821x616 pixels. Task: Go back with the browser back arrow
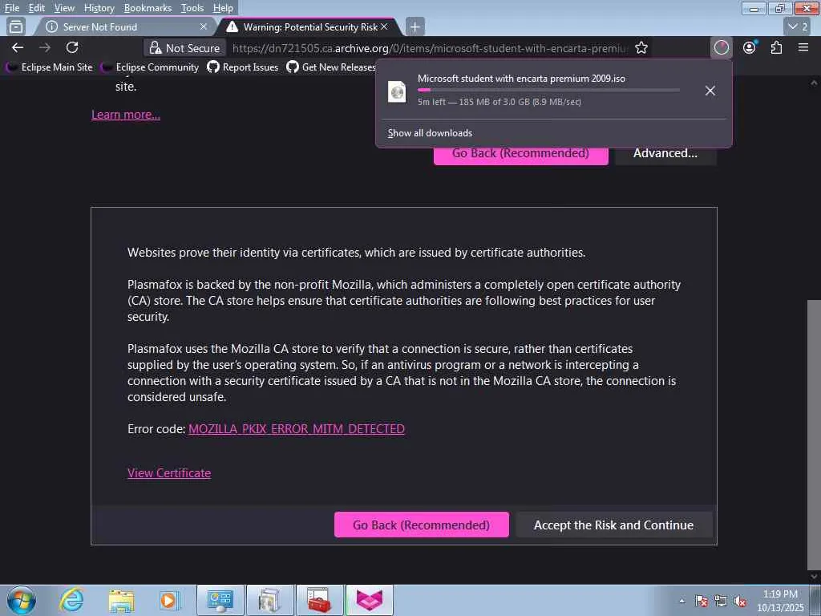(x=18, y=47)
